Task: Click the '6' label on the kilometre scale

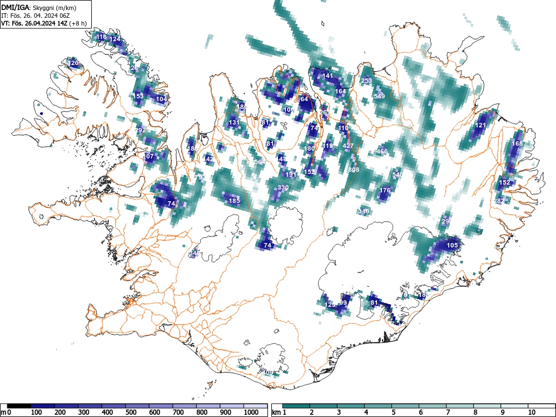Action: click(420, 412)
